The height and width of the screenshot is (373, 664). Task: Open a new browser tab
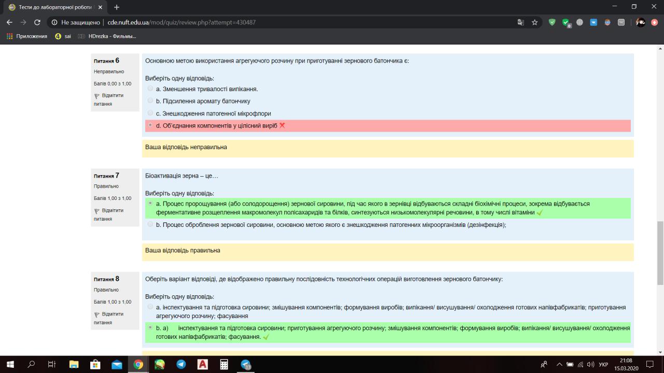click(117, 7)
